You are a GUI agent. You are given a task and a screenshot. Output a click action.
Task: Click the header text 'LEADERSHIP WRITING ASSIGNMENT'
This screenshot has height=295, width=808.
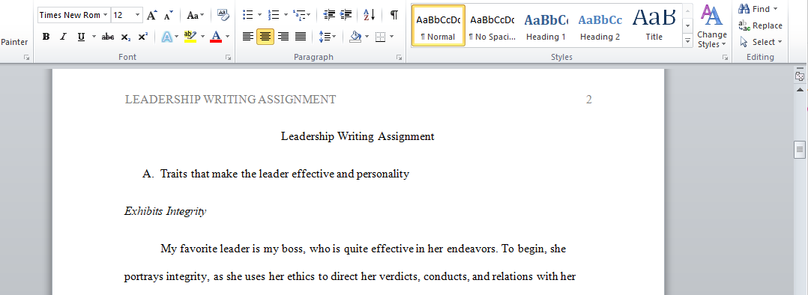230,100
